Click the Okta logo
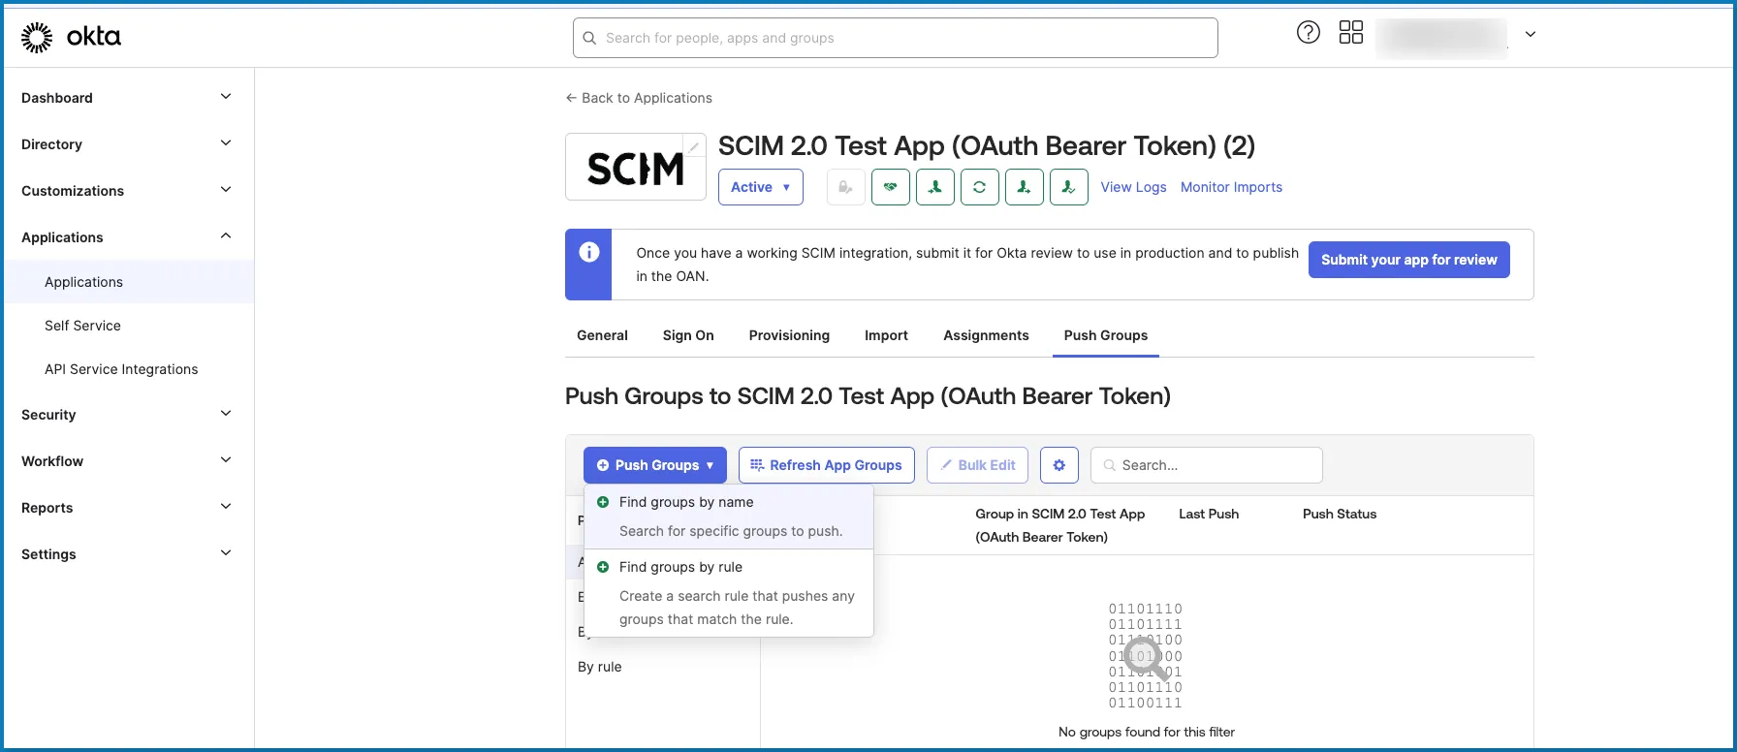Image resolution: width=1737 pixels, height=752 pixels. [x=71, y=37]
